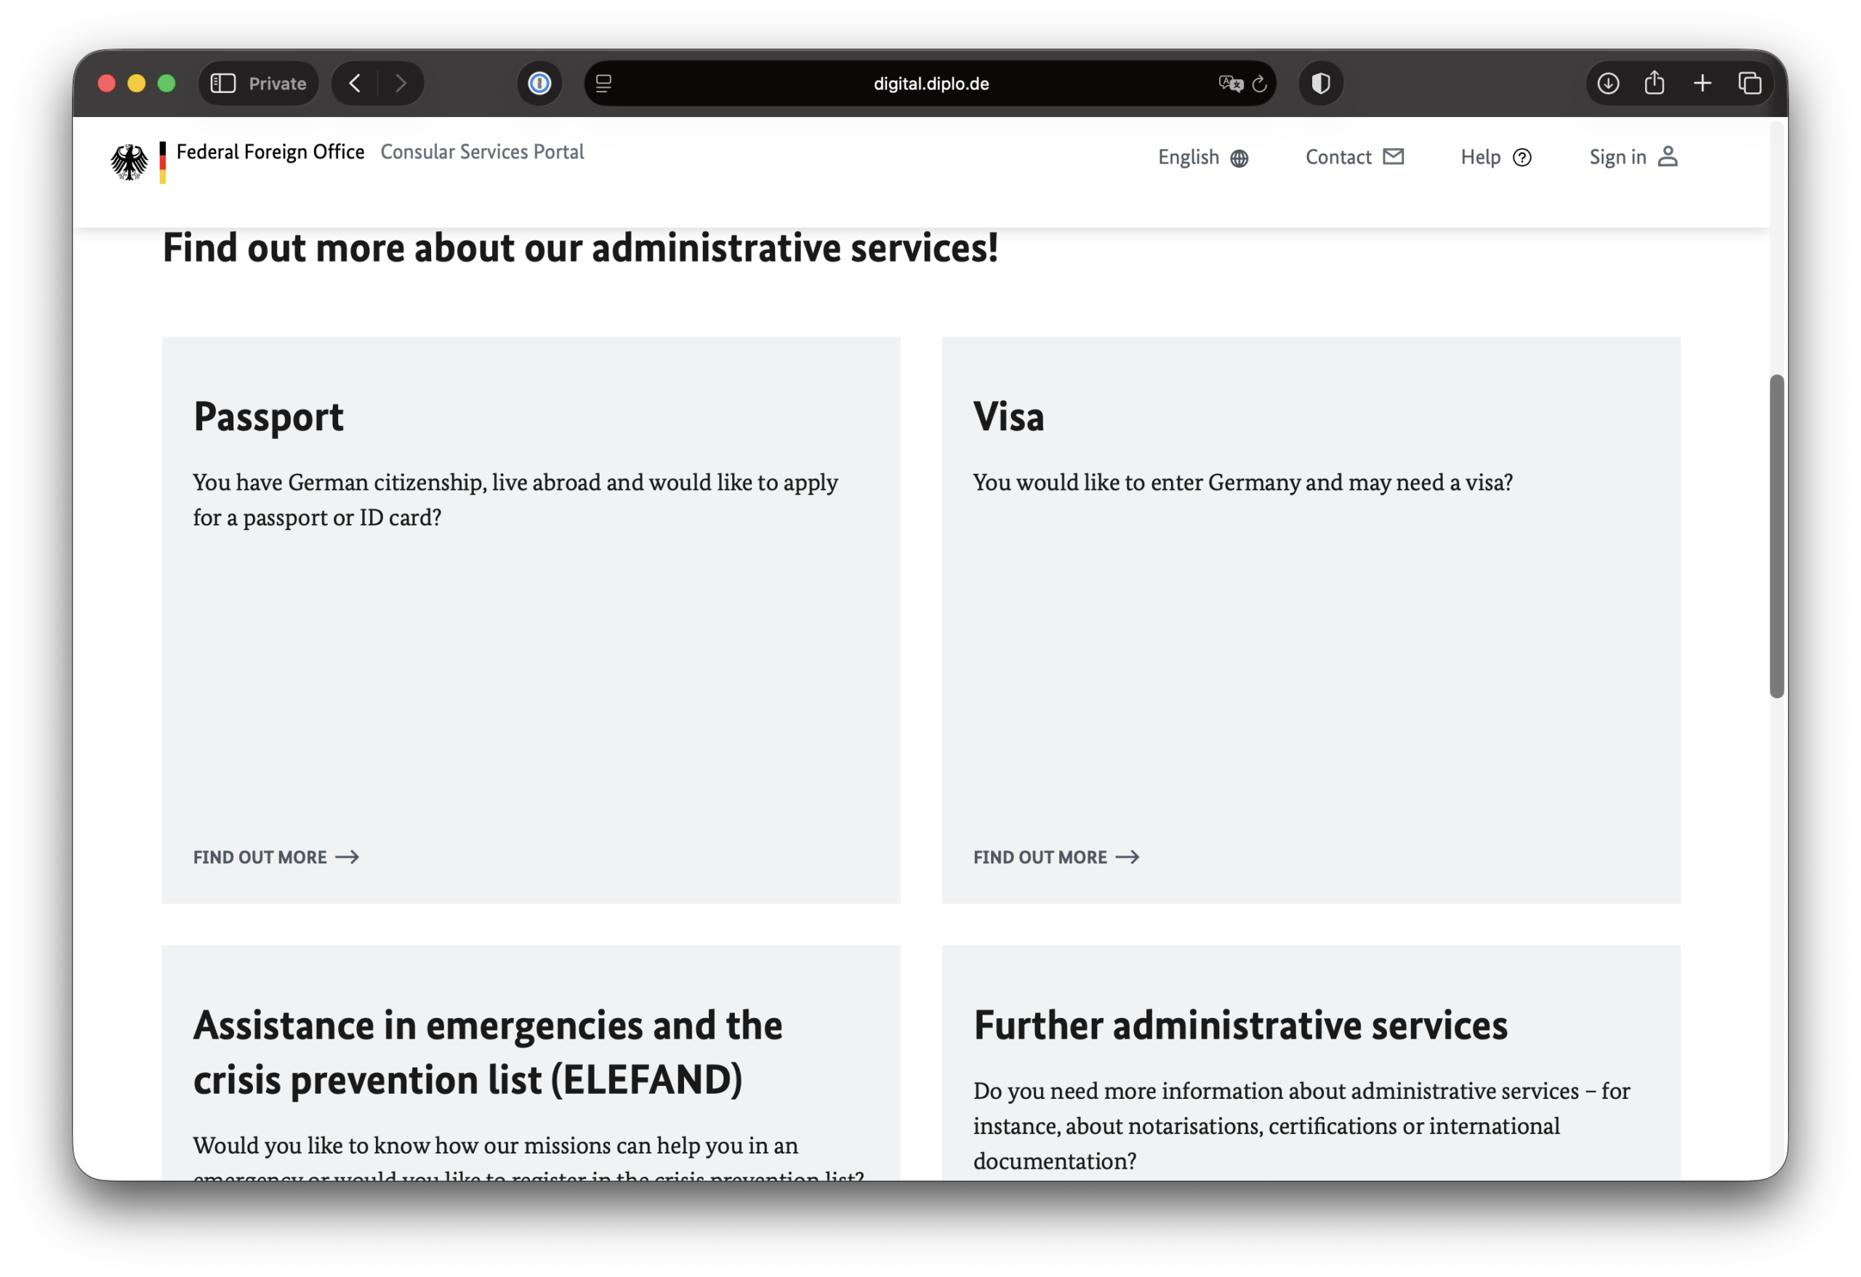
Task: Reload the current page
Action: [1260, 84]
